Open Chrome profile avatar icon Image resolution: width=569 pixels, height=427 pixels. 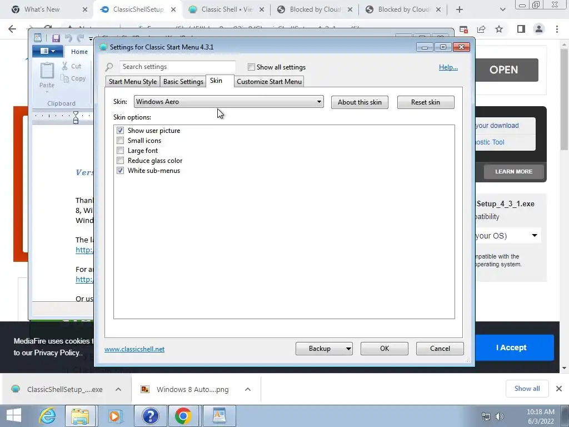click(539, 29)
